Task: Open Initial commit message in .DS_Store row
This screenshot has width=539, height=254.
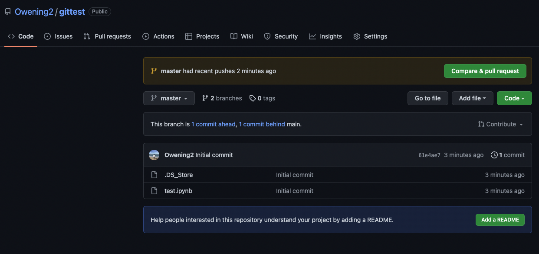Action: (x=295, y=175)
